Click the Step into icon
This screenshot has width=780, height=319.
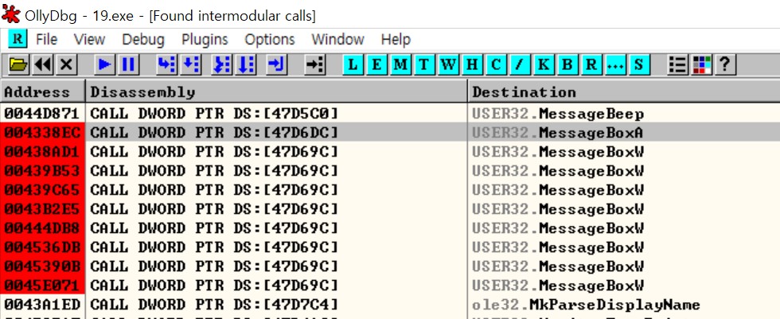(x=166, y=65)
